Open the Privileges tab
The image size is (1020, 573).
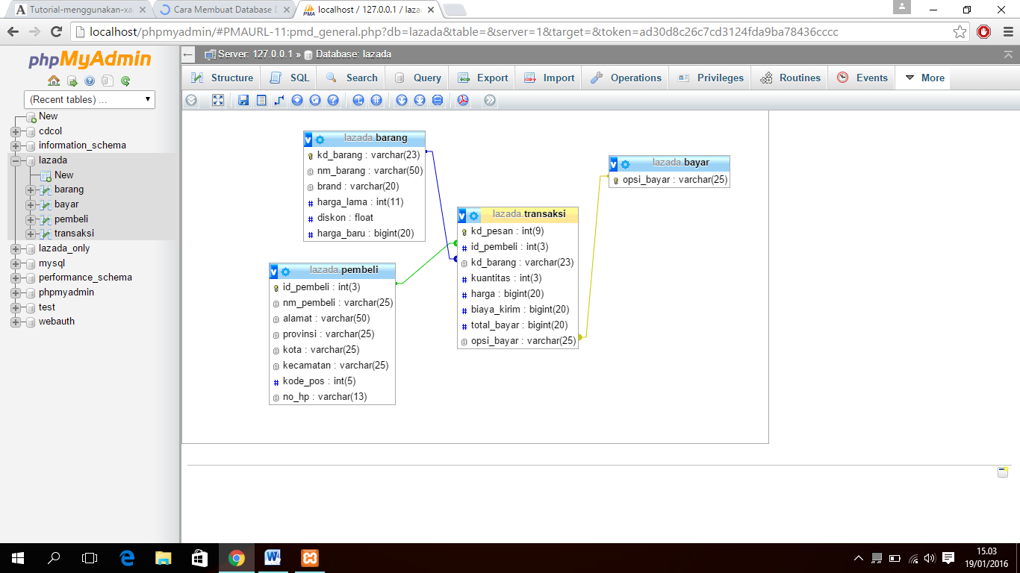pos(711,78)
